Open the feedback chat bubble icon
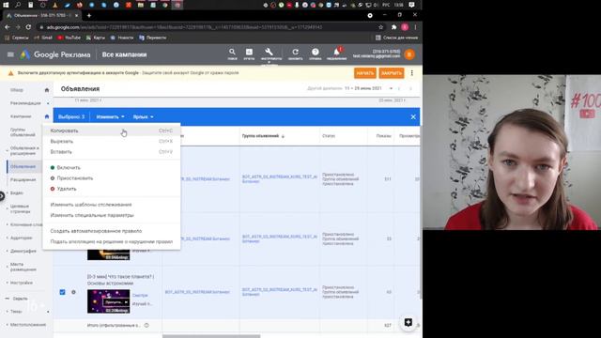 pyautogui.click(x=408, y=322)
